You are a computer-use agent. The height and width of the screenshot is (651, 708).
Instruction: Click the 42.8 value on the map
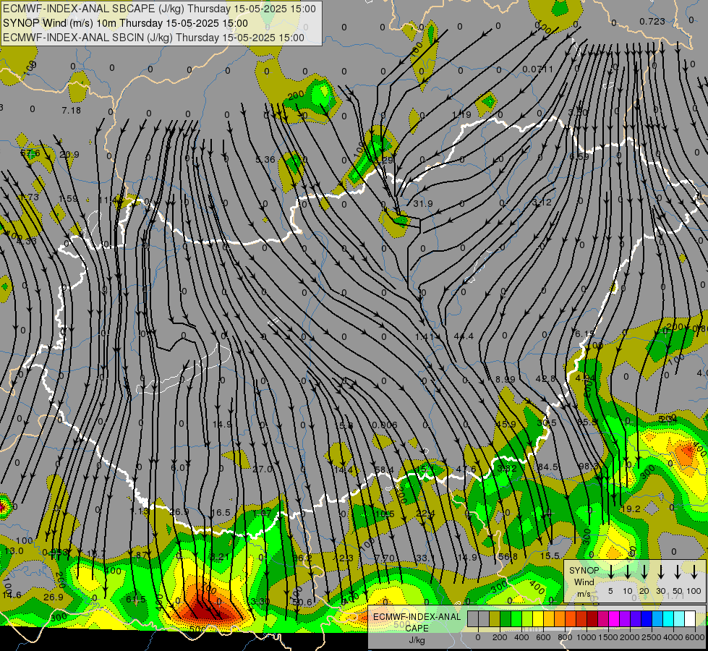pos(545,378)
